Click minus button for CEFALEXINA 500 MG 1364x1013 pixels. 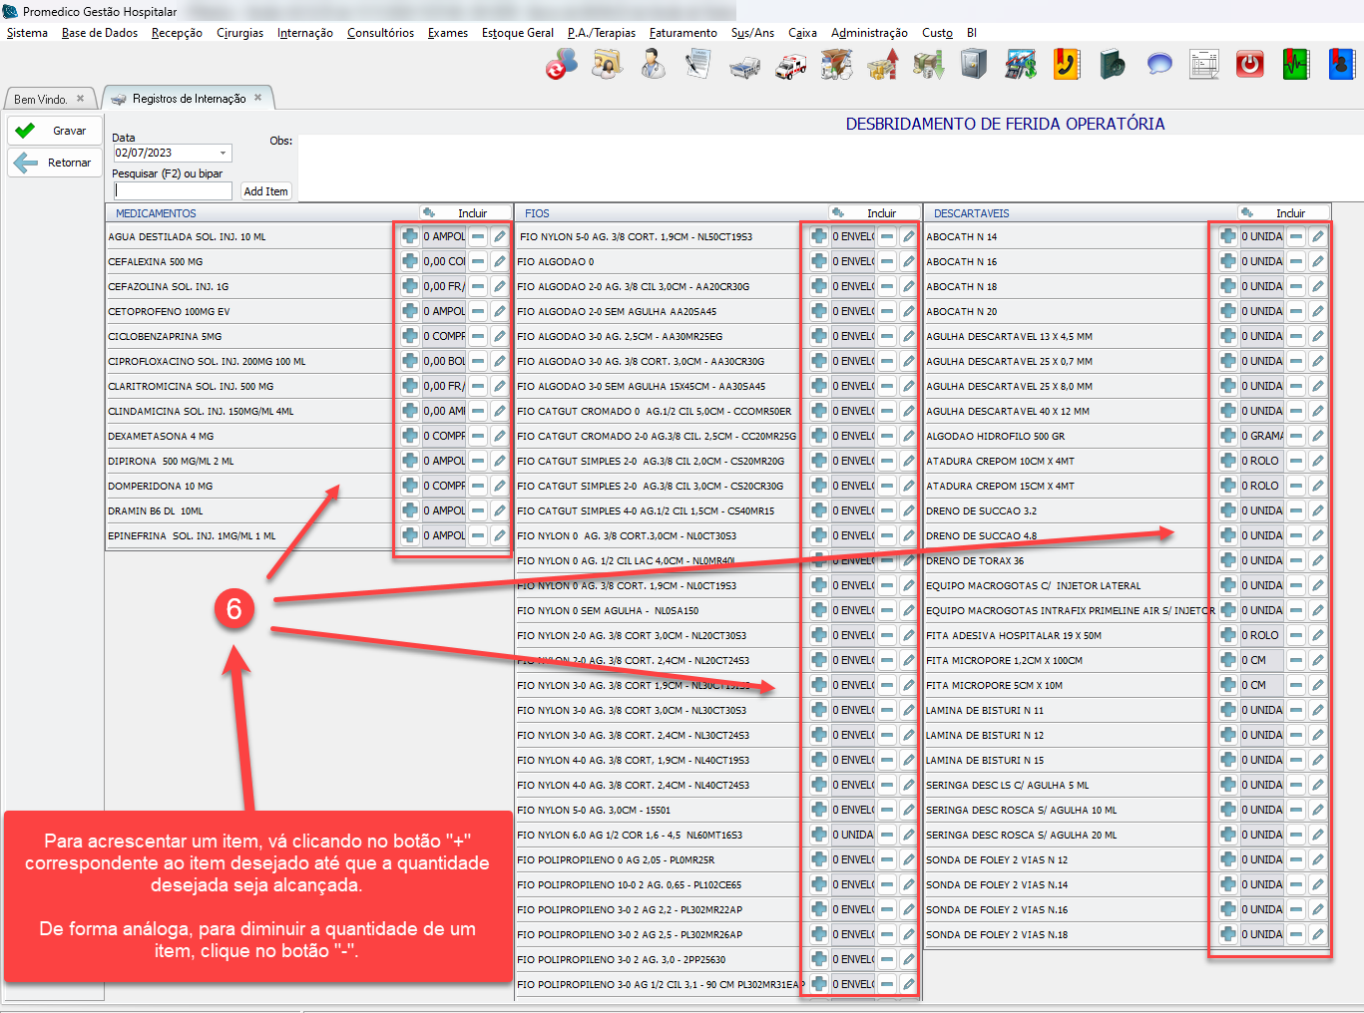coord(478,261)
